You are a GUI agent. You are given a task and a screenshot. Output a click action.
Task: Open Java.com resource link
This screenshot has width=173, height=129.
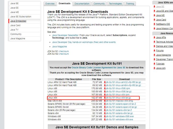point(161,68)
